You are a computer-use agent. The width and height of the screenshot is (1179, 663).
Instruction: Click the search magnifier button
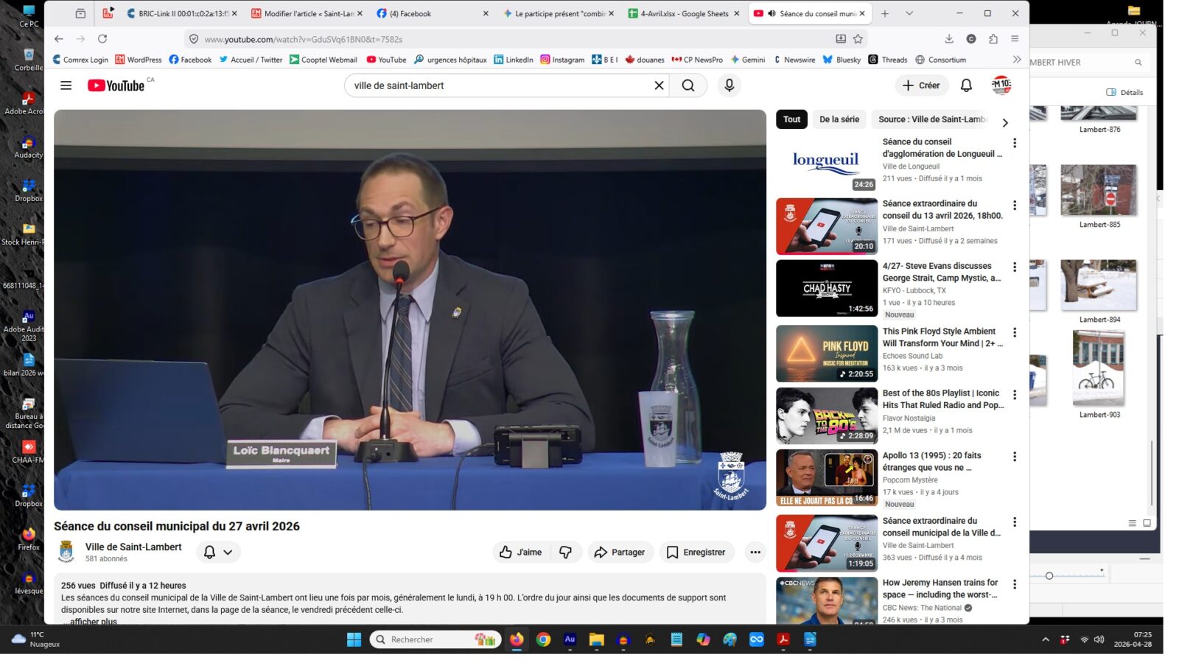point(688,85)
